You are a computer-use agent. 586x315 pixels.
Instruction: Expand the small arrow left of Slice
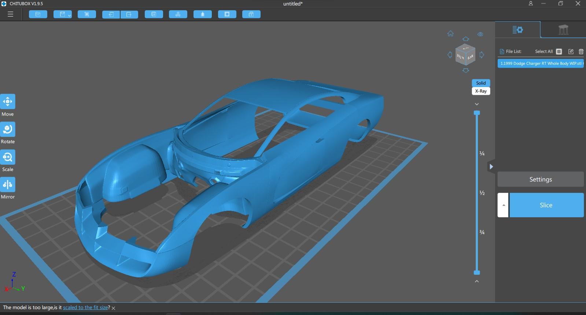(503, 205)
